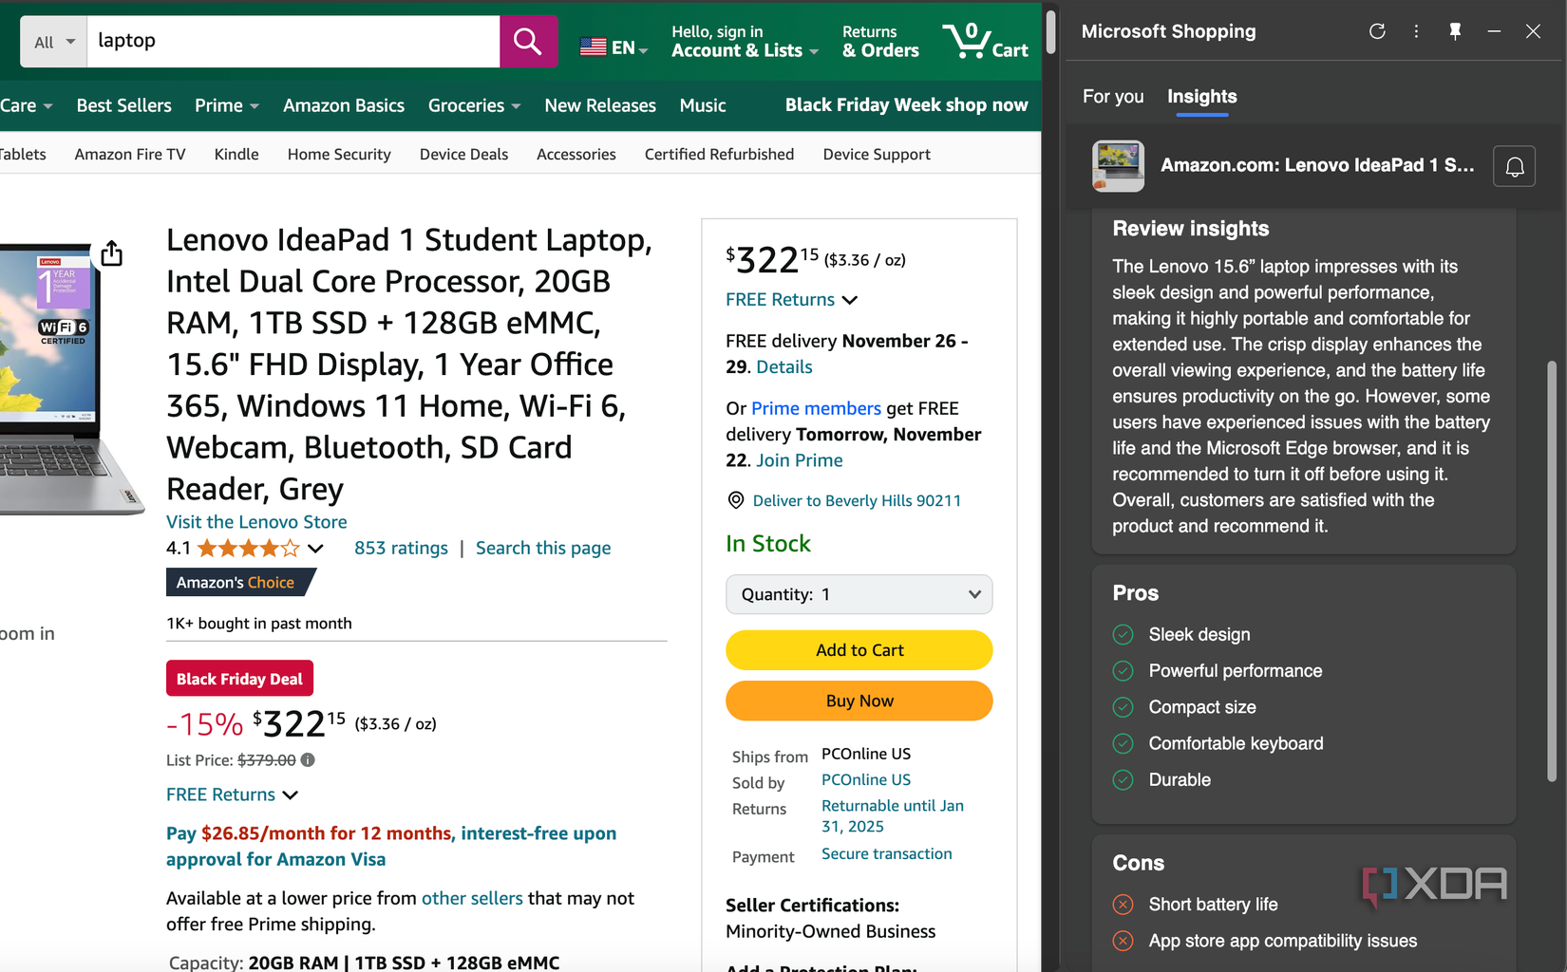Click the Search this page link
Image resolution: width=1567 pixels, height=972 pixels.
pos(543,548)
